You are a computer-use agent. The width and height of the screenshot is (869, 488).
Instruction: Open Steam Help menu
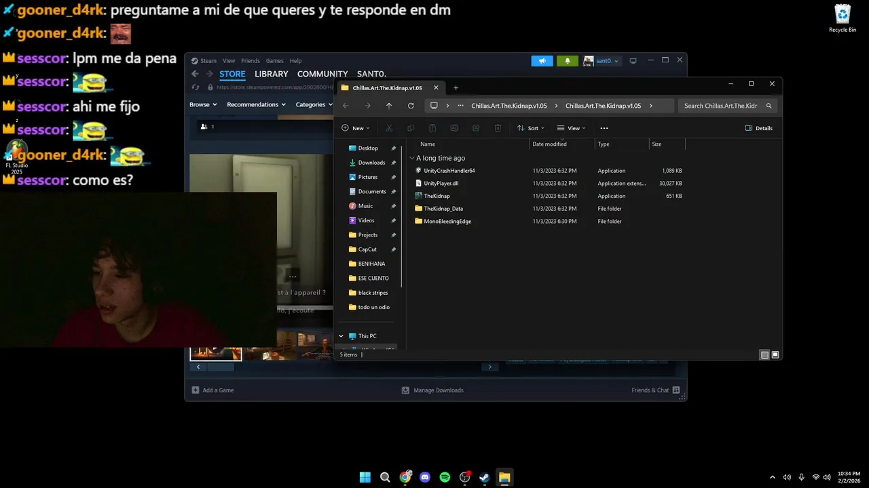tap(295, 61)
